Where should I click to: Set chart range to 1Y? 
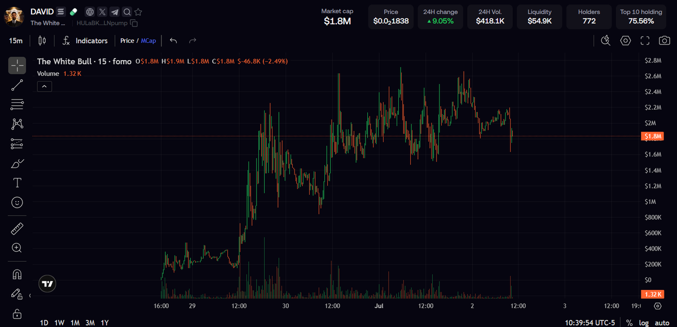pyautogui.click(x=104, y=322)
